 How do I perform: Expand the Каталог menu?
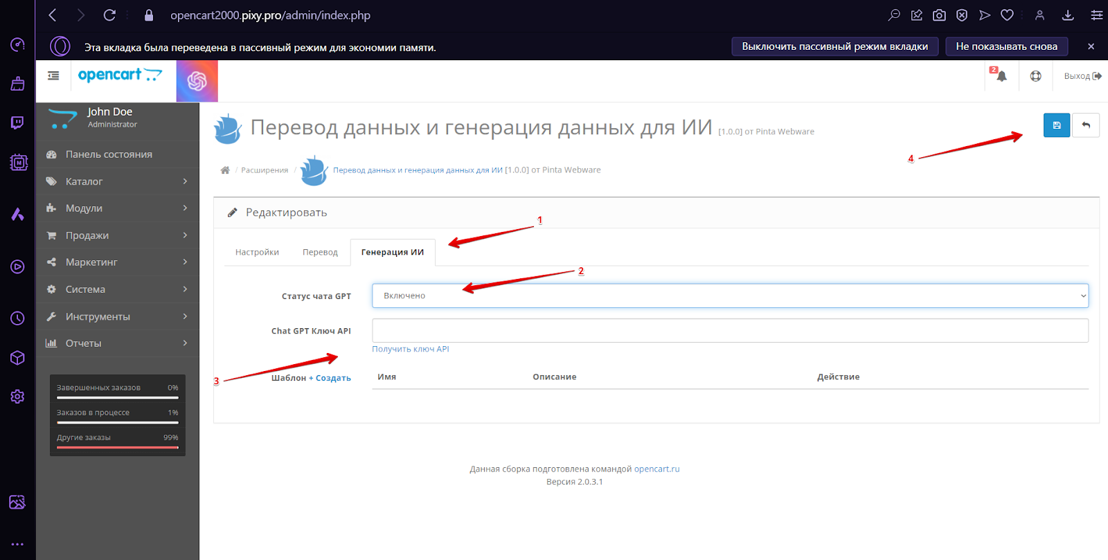click(x=118, y=181)
